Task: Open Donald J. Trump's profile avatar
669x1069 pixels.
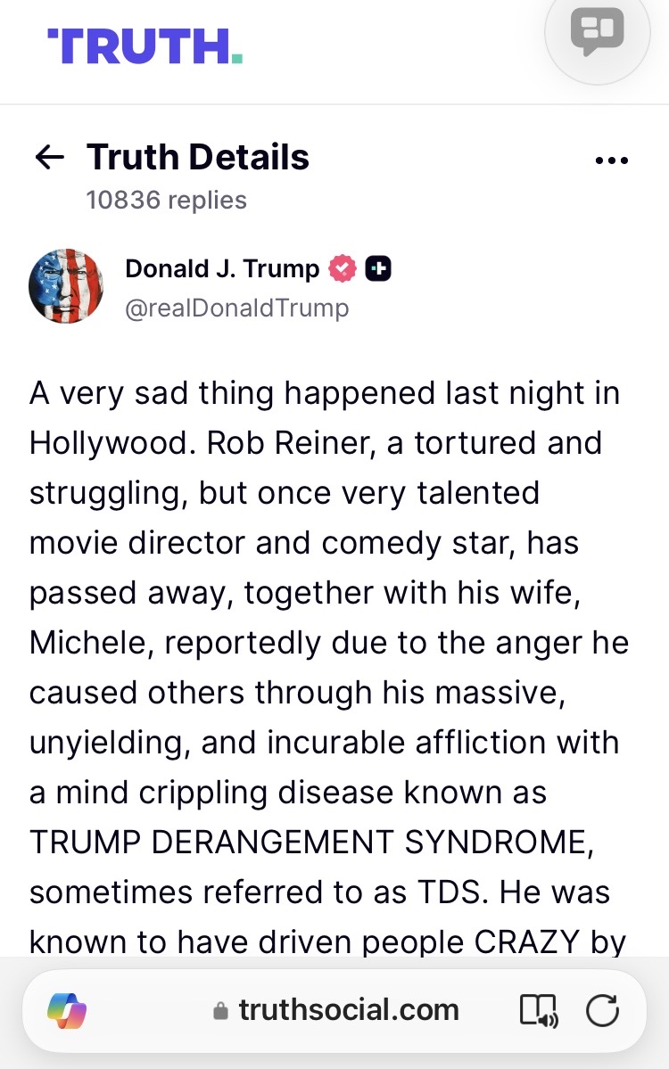Action: click(66, 285)
